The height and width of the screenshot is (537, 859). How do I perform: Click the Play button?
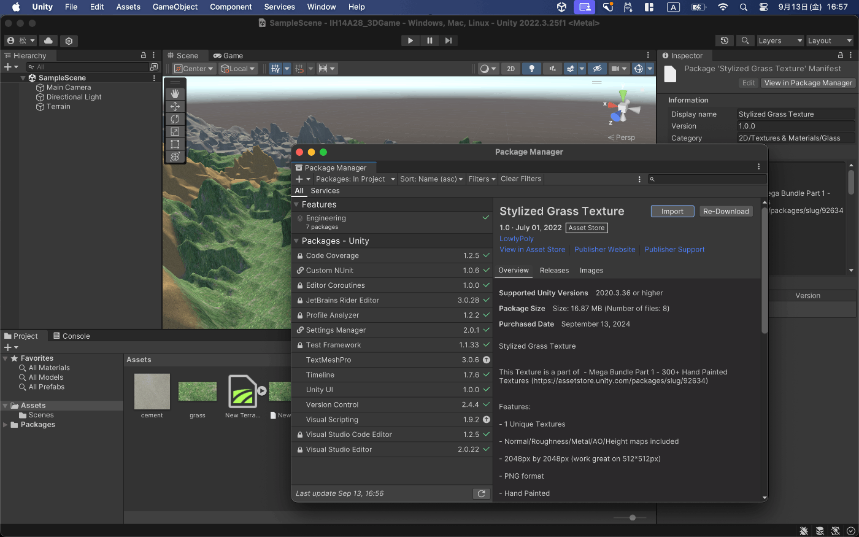point(410,41)
